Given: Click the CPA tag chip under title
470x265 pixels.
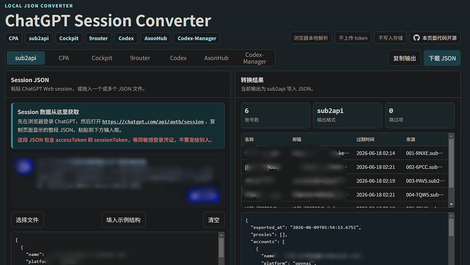Looking at the screenshot, I should pyautogui.click(x=14, y=38).
